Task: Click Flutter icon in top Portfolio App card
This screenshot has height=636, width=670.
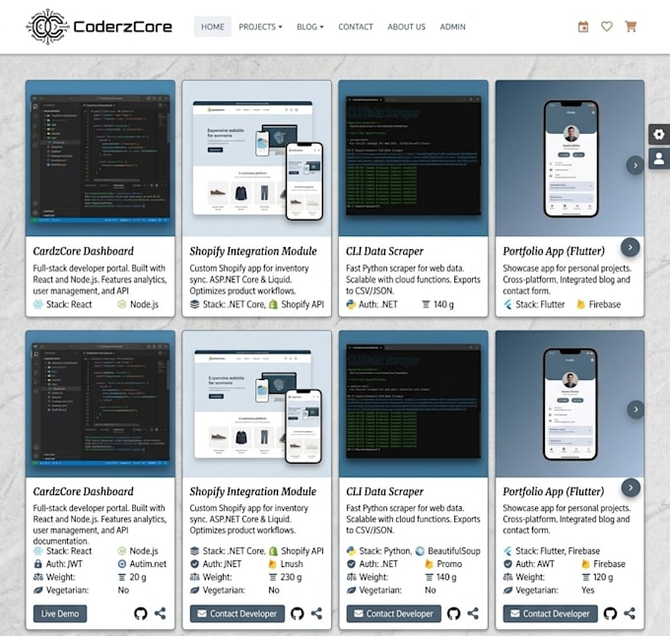Action: pos(507,304)
